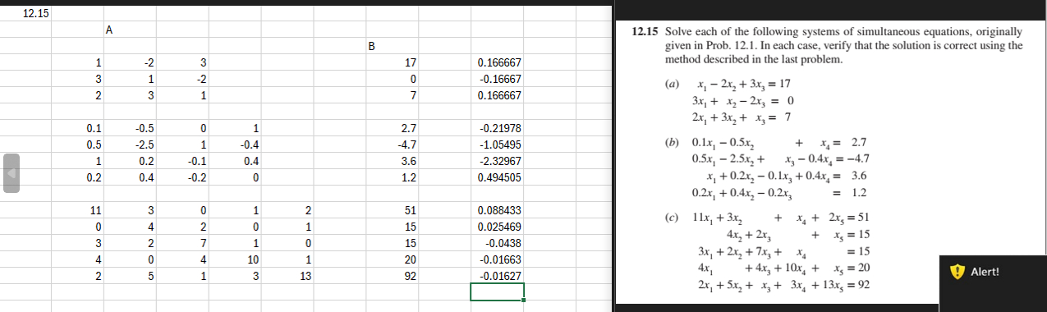
Task: Select the matrix cell with value -0.4
Action: [x=235, y=145]
